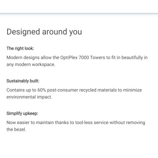Viewport: 158px width, 158px height.
Task: Click "the bezel." at paragraph end
Action: [16, 130]
